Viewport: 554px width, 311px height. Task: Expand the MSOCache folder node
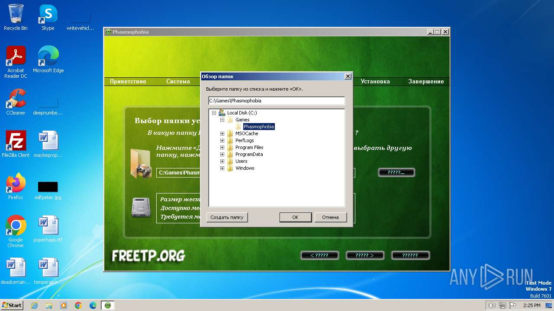pos(222,133)
